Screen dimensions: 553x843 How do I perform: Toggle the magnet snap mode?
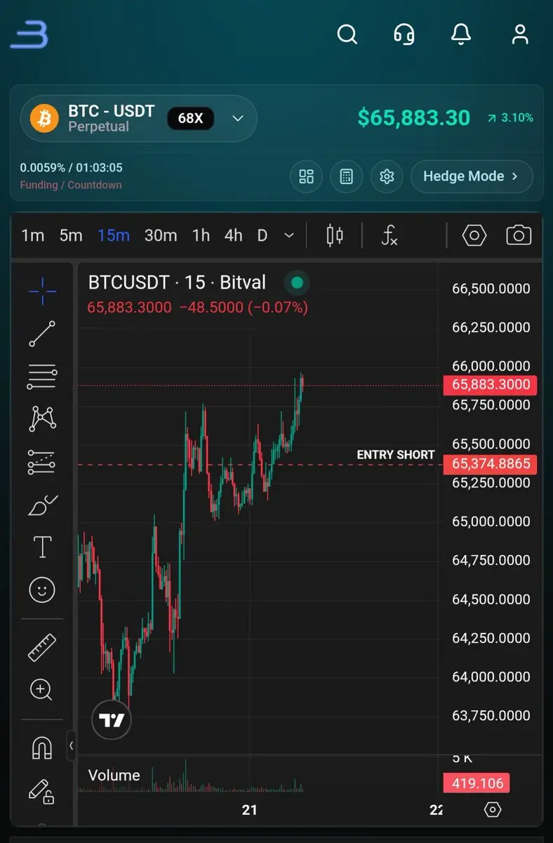42,748
